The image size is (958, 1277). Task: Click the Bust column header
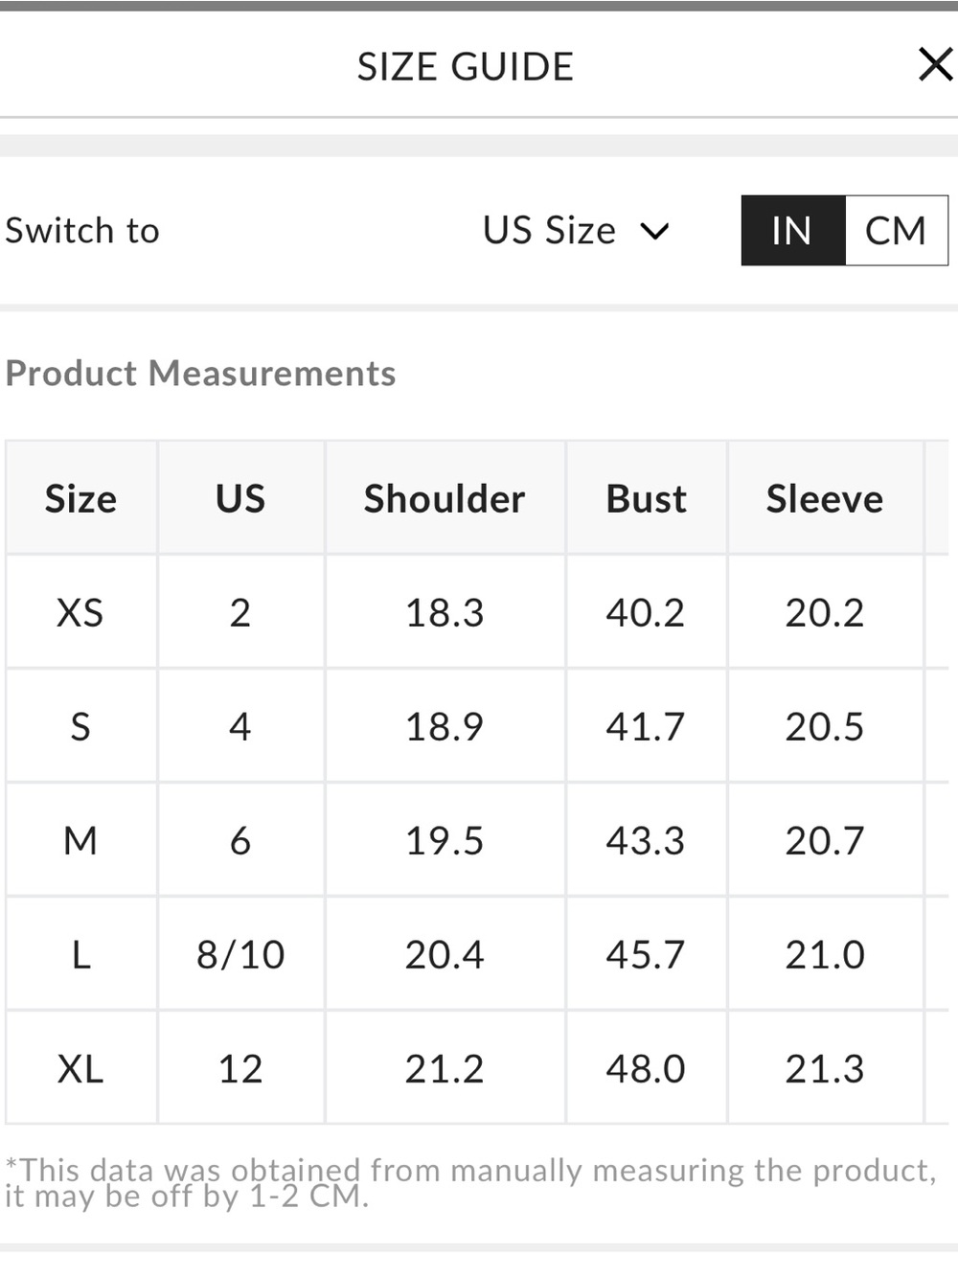point(647,499)
